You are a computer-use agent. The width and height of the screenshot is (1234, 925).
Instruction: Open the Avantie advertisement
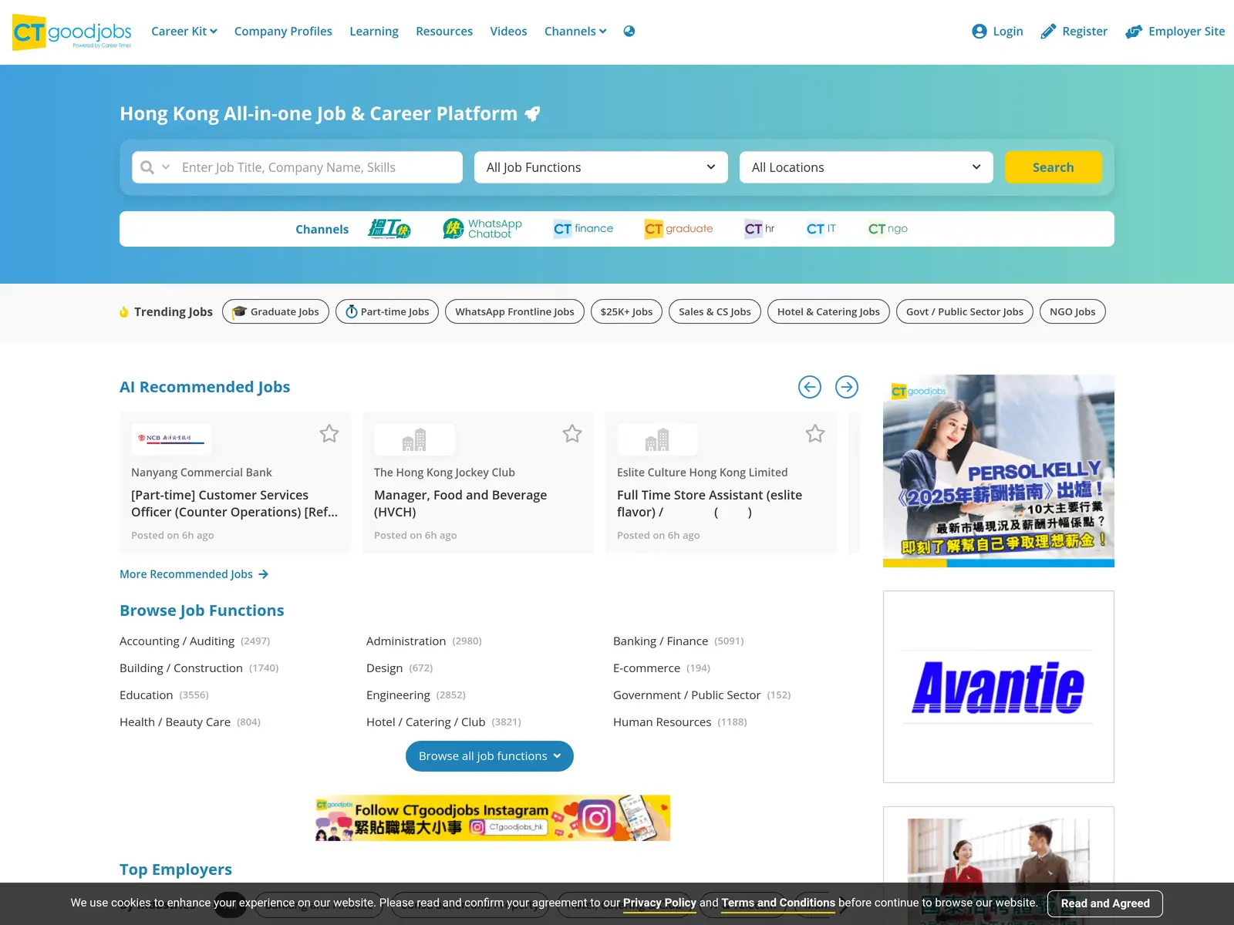[x=999, y=687]
